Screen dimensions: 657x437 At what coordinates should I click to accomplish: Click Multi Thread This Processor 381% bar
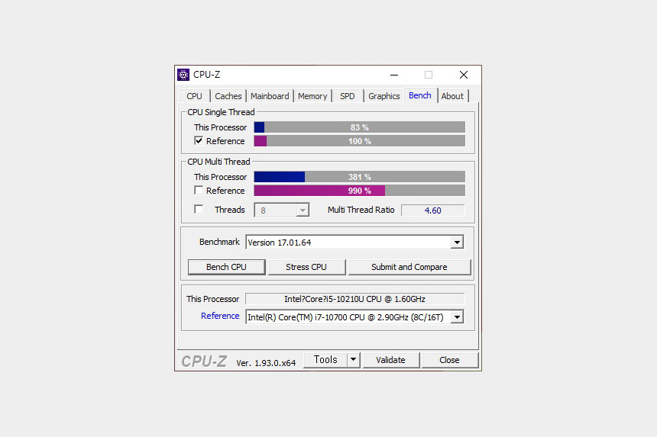[360, 177]
